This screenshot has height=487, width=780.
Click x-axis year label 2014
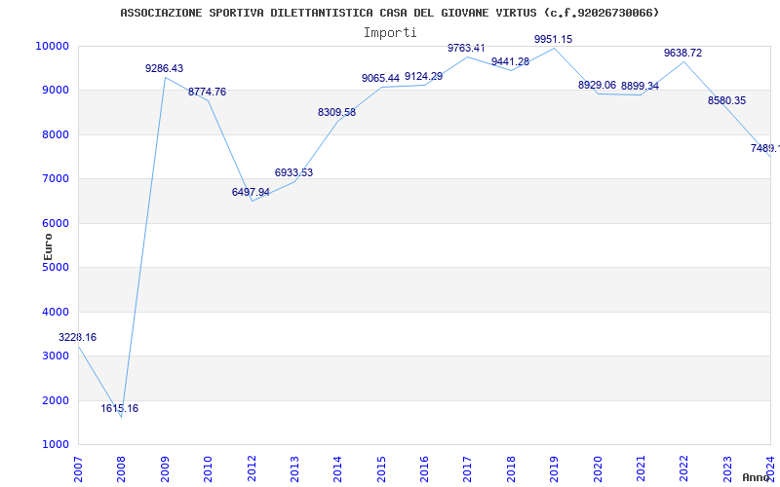(337, 469)
